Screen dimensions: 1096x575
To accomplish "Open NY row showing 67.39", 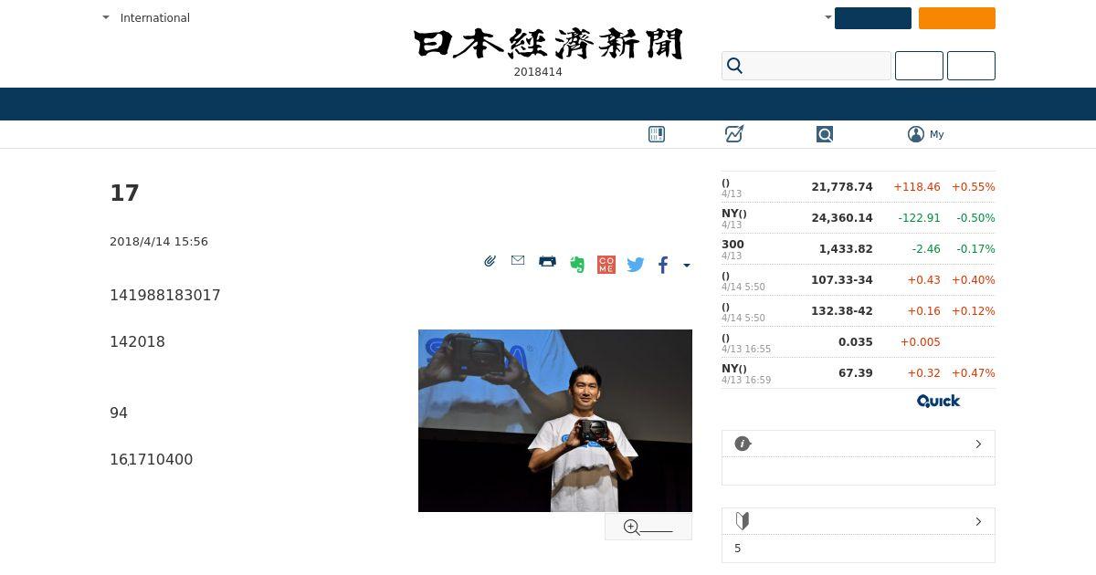I will [859, 373].
